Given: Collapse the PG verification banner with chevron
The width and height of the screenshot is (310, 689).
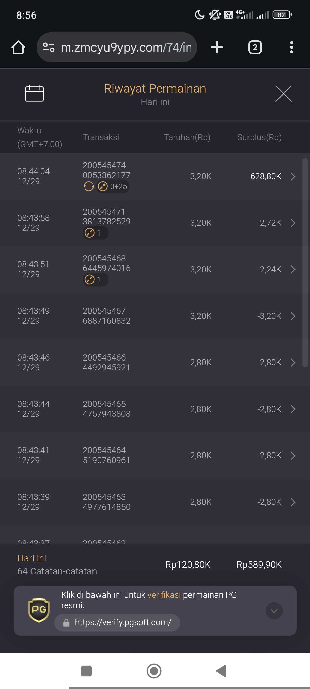Looking at the screenshot, I should (x=274, y=611).
